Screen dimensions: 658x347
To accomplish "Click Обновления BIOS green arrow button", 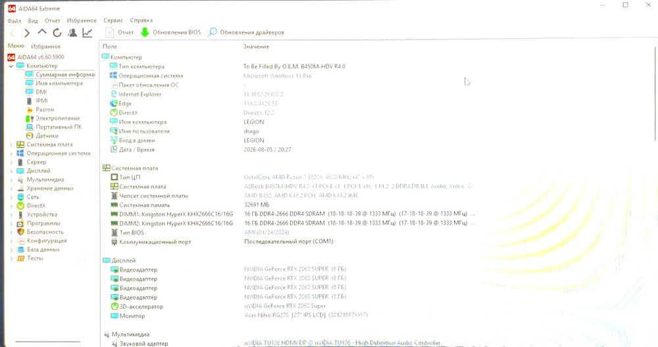I will click(x=171, y=32).
